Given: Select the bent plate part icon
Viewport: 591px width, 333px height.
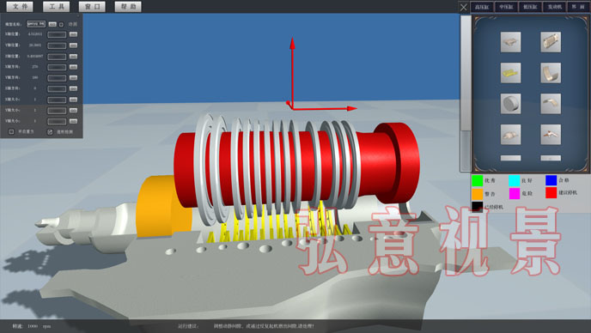Looking at the screenshot, I should (x=551, y=104).
